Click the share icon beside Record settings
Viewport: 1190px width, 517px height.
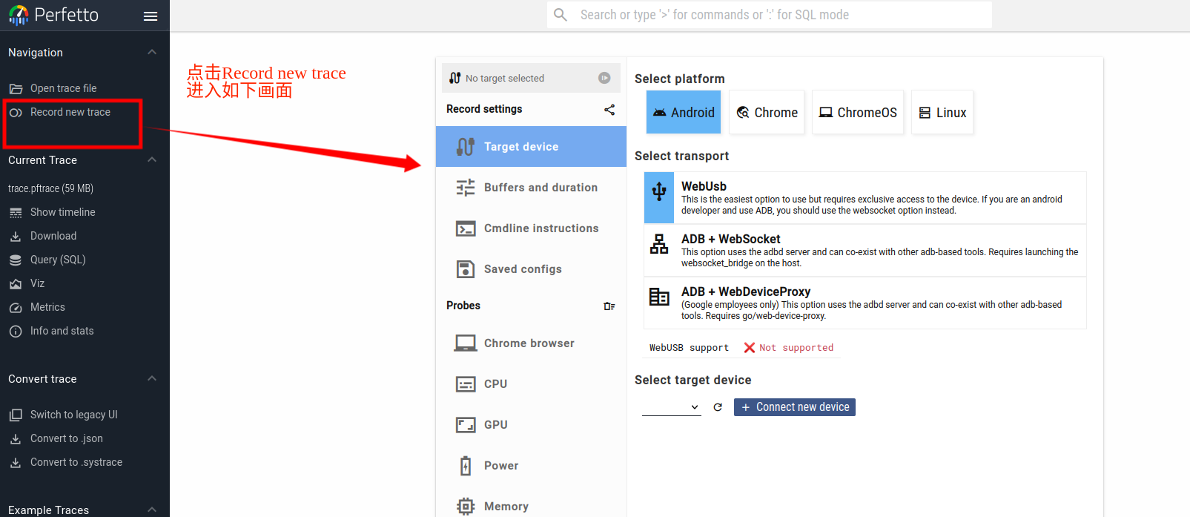(609, 110)
